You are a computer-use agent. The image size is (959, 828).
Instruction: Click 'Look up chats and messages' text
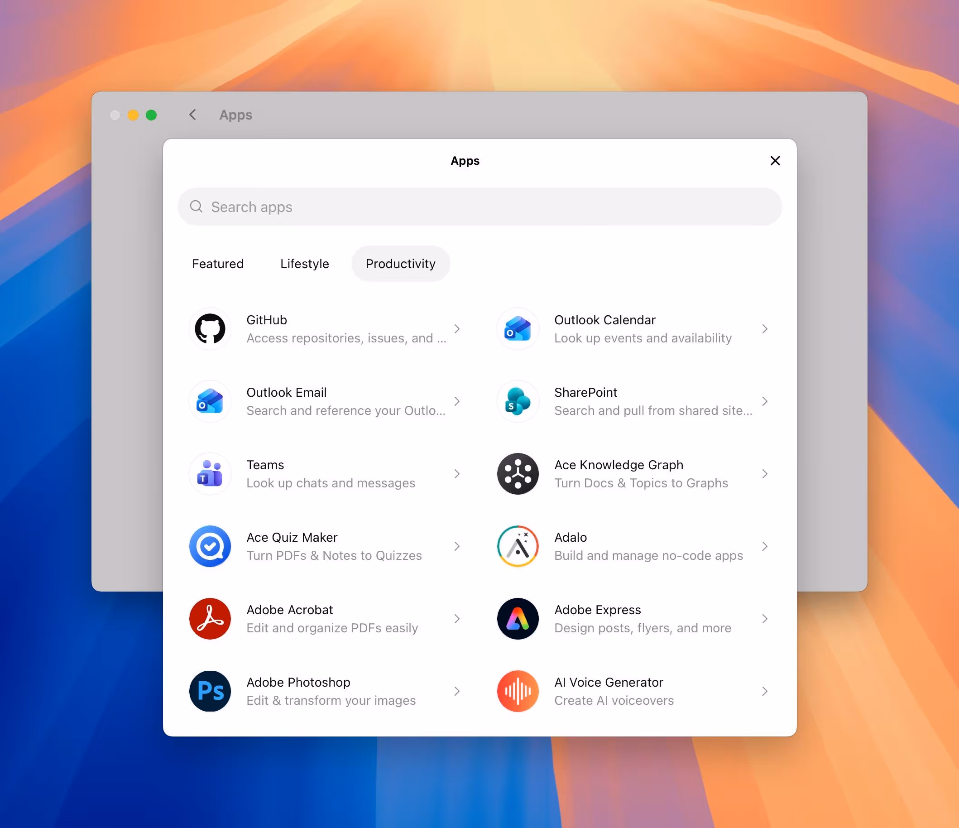point(331,483)
